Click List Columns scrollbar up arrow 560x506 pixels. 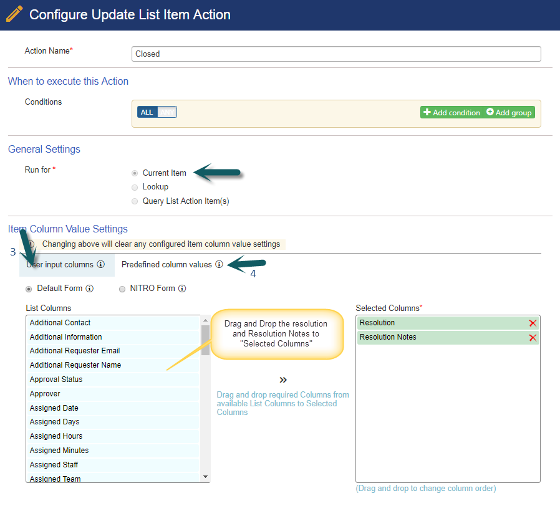(x=205, y=320)
